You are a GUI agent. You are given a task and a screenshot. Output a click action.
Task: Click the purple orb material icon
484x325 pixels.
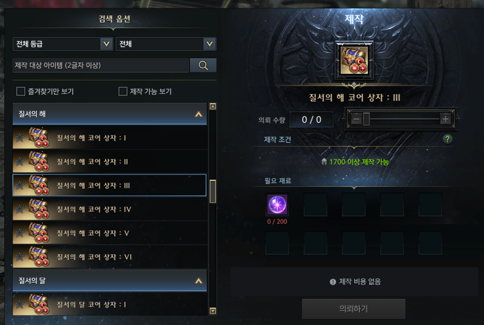277,205
